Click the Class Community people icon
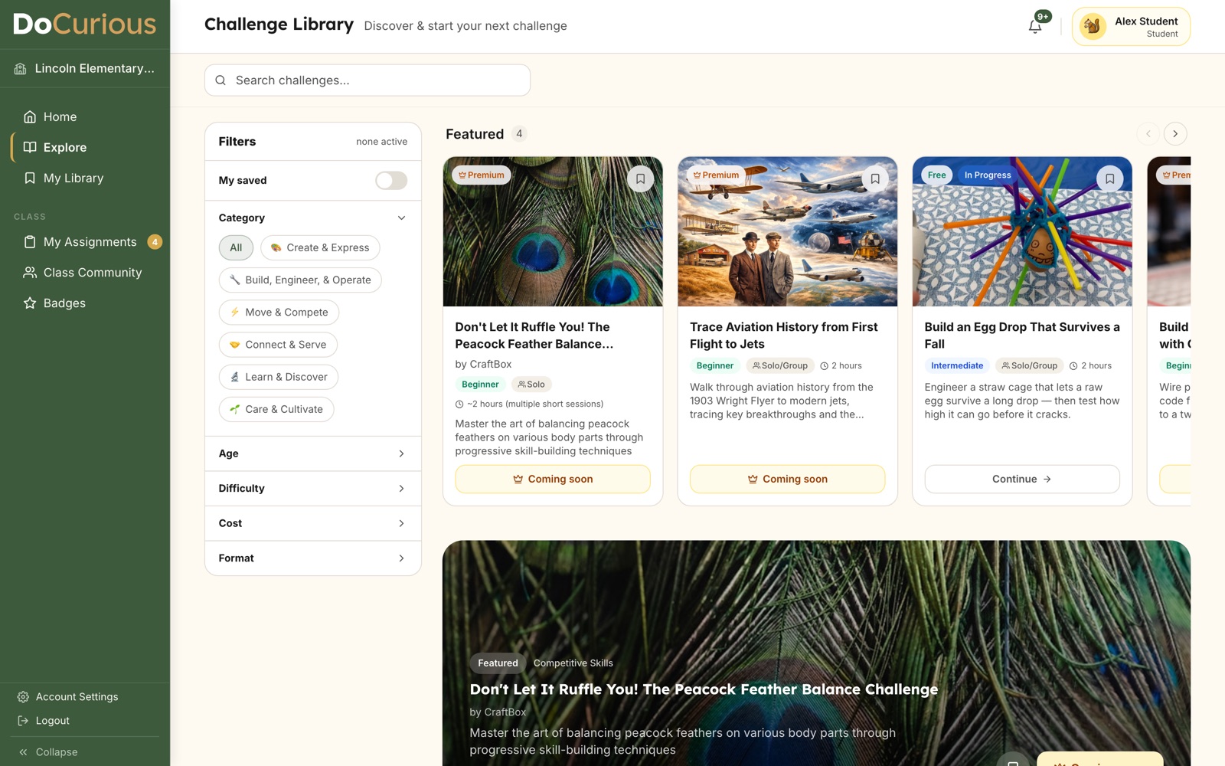 [30, 273]
